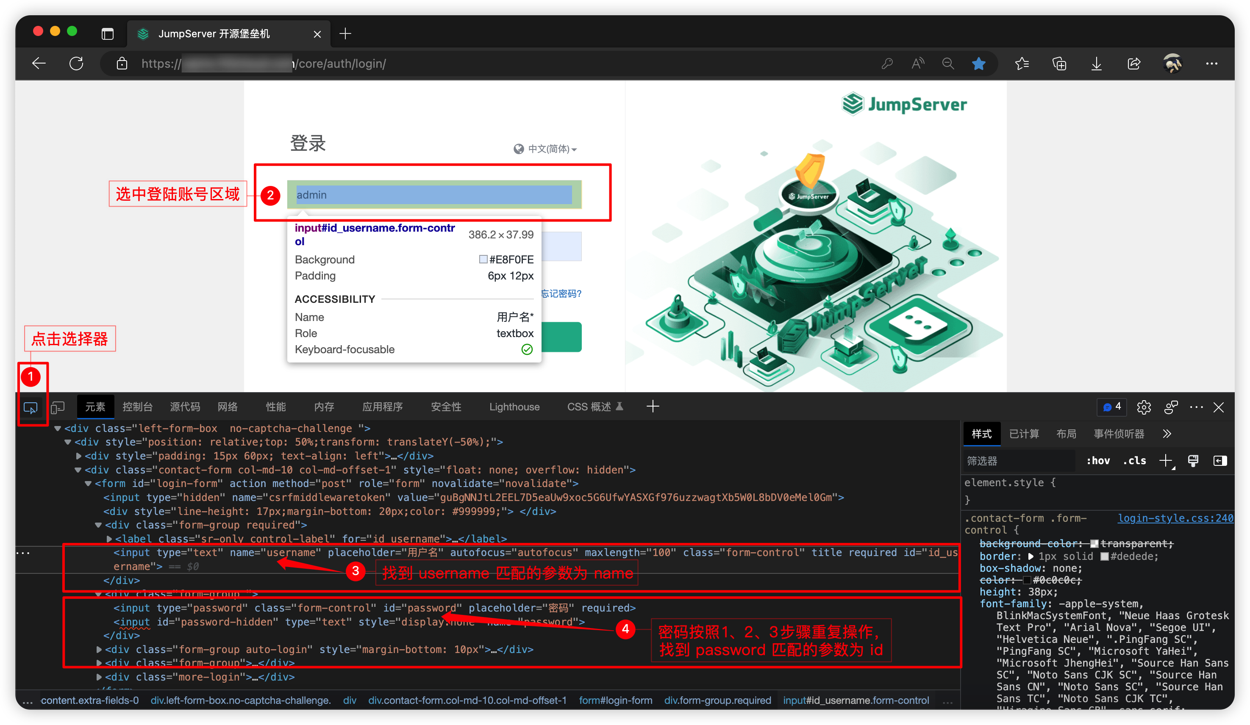Activate the DevTools element selector tool

coord(30,408)
